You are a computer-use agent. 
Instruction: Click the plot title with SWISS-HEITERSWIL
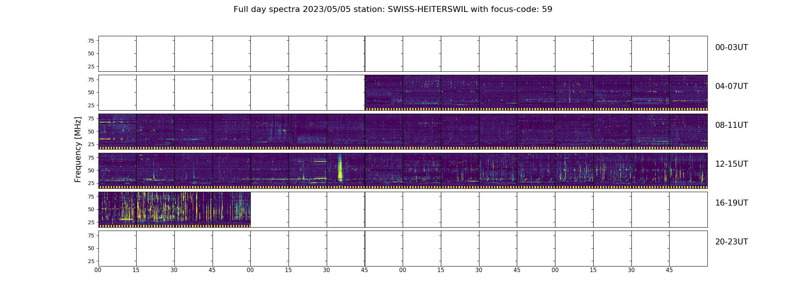(393, 9)
